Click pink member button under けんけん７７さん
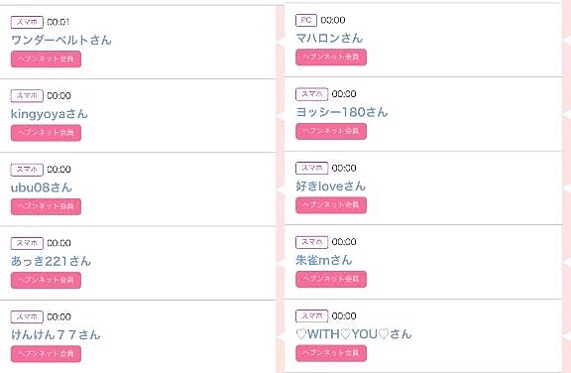 click(x=46, y=354)
